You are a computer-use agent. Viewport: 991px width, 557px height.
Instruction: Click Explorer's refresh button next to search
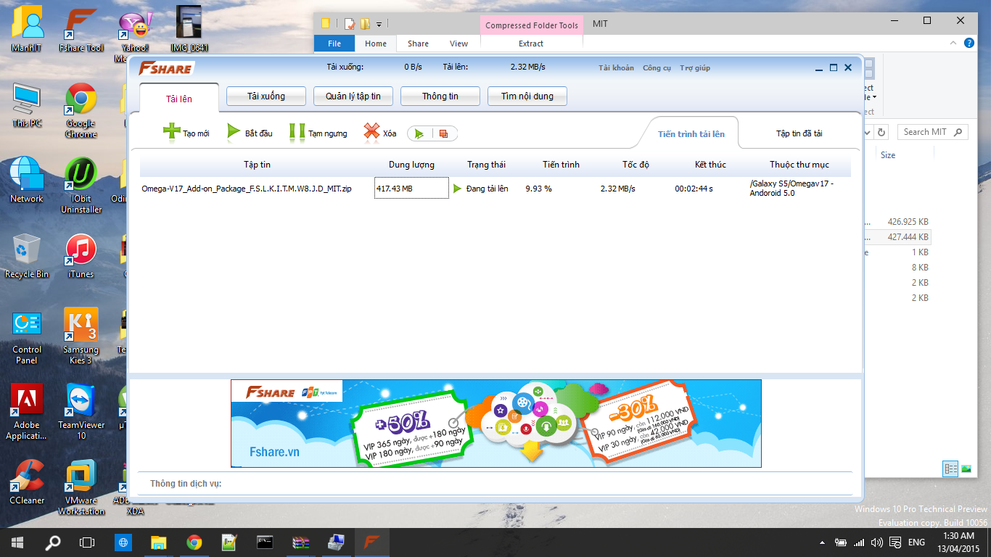tap(881, 133)
